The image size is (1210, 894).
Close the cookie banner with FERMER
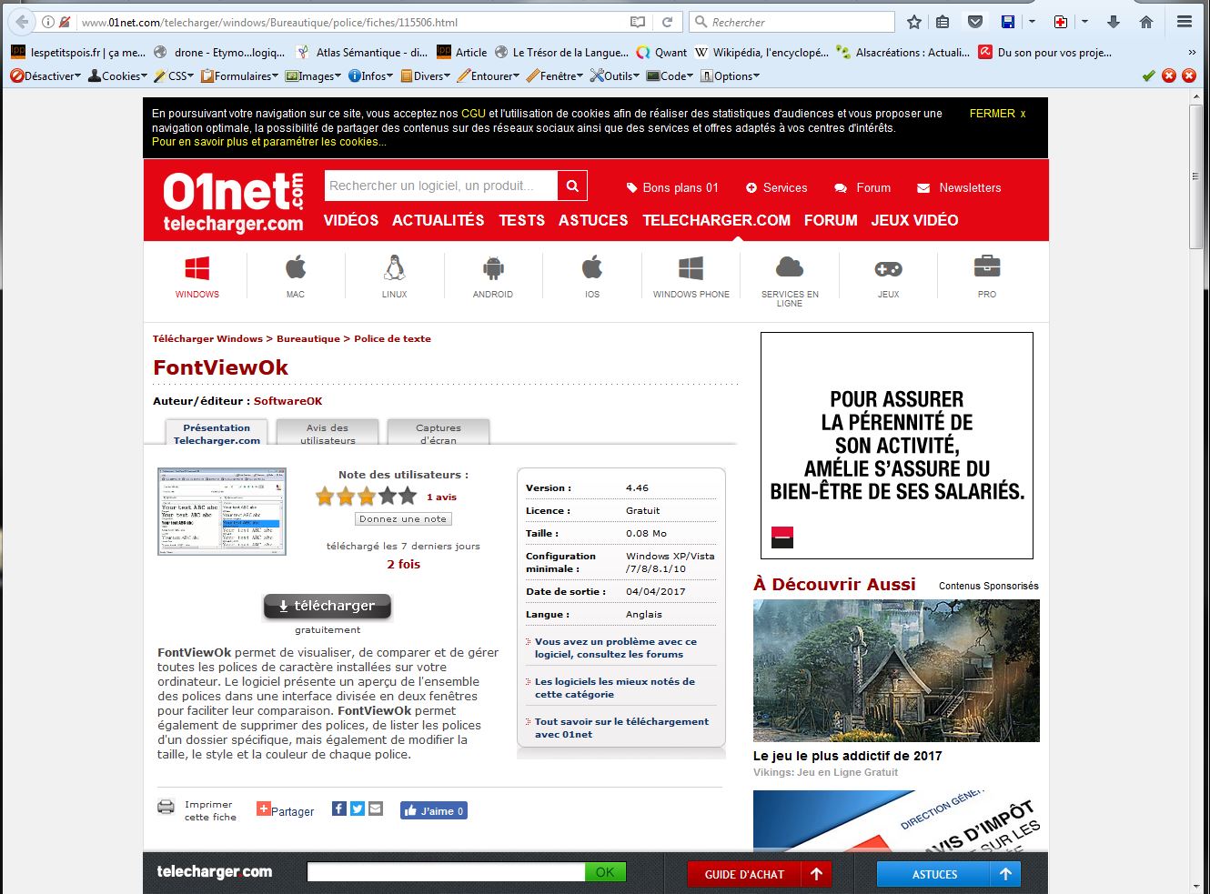[x=997, y=114]
